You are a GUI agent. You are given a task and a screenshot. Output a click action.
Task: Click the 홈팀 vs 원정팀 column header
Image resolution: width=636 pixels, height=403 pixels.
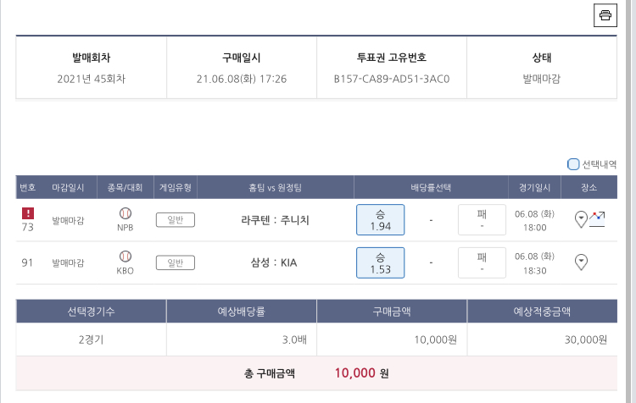click(x=275, y=187)
